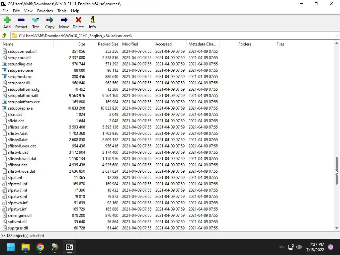Show hidden tray icons chevron
Screen dimensions: 340x255
click(x=282, y=247)
